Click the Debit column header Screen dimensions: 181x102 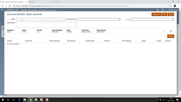[144, 41]
